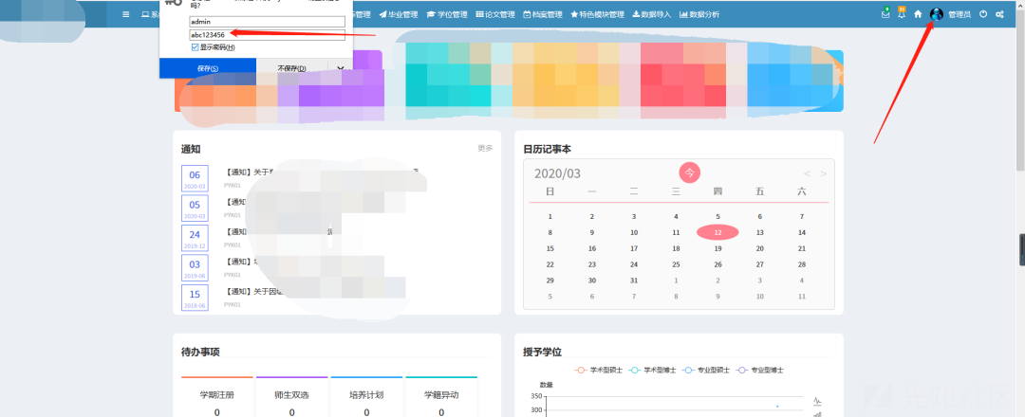Go to previous month in calendar

807,173
